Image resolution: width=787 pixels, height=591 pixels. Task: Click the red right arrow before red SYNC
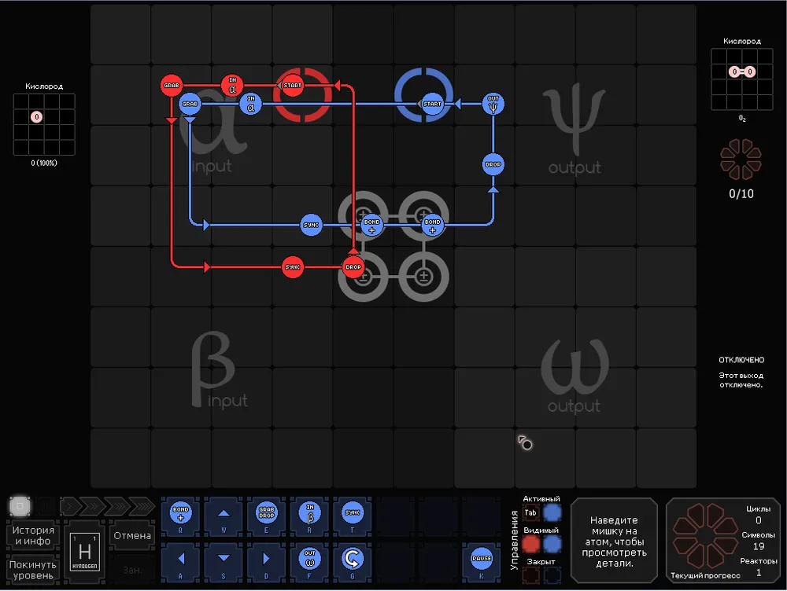207,266
